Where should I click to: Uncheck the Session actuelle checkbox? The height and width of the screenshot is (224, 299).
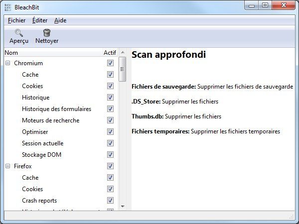pyautogui.click(x=110, y=143)
